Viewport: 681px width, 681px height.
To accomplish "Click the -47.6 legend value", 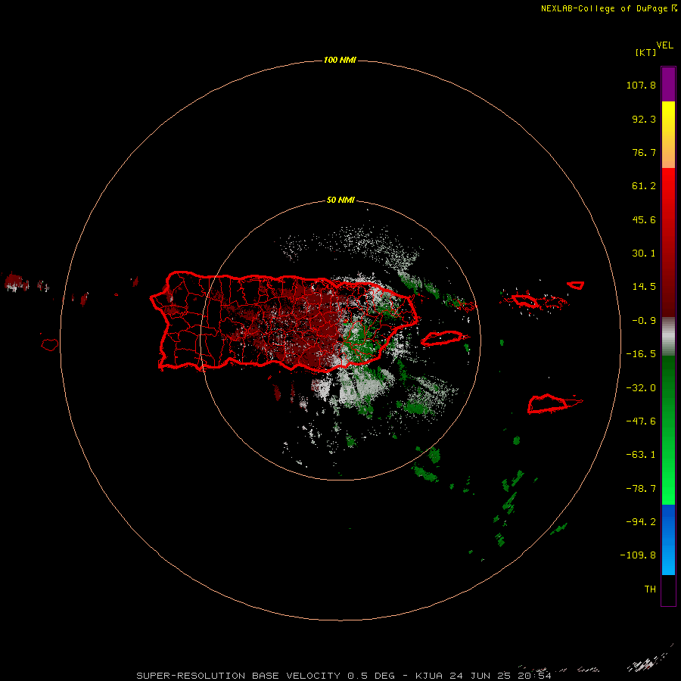I will tap(641, 421).
